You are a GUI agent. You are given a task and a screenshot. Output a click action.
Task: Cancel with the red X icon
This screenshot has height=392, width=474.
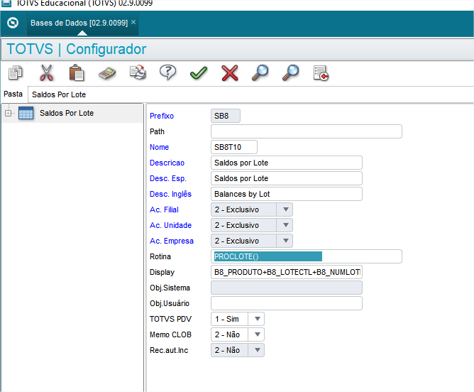point(230,73)
